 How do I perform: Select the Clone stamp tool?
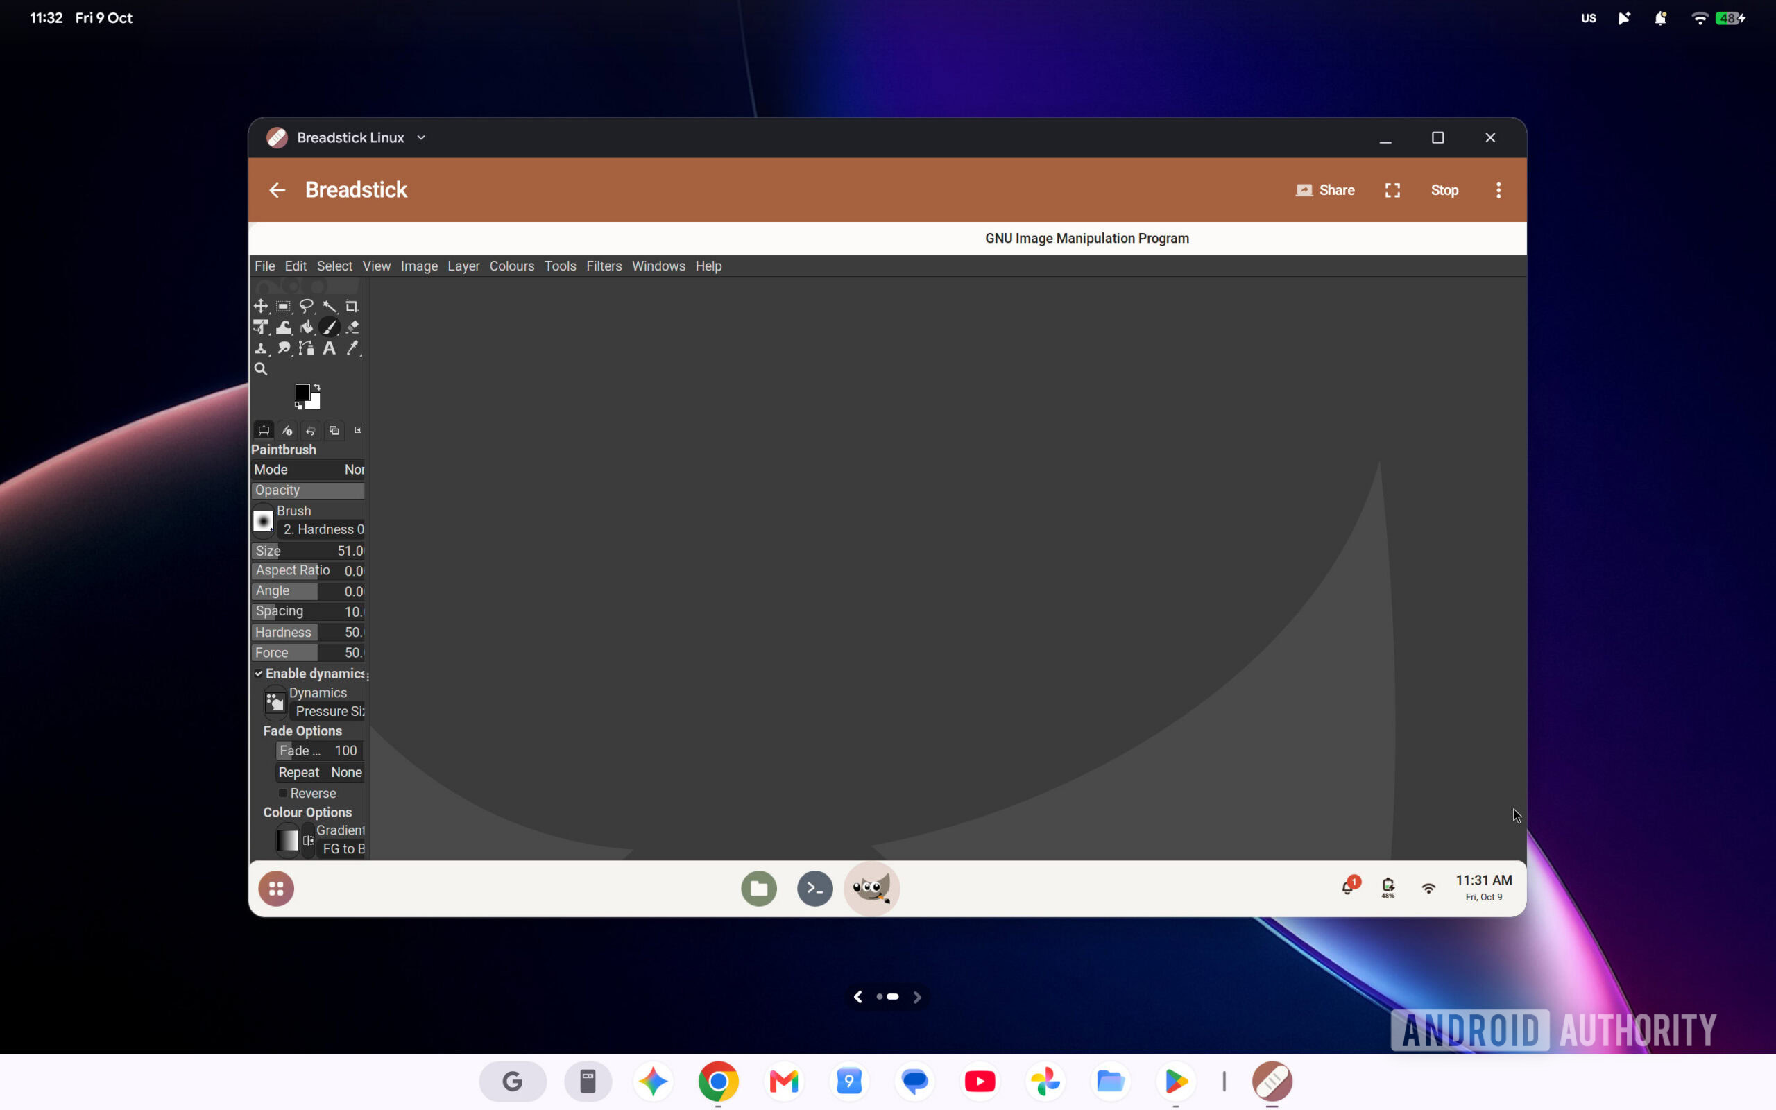pyautogui.click(x=261, y=349)
